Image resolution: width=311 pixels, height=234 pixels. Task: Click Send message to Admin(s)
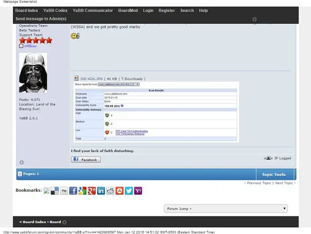(x=41, y=19)
